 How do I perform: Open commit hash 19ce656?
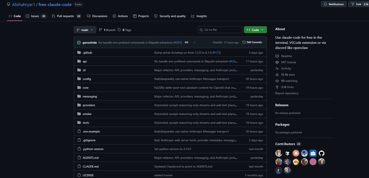point(218,42)
